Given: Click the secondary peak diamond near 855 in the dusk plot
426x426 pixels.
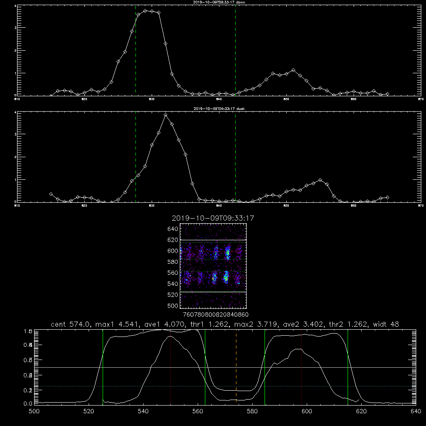Looking at the screenshot, I should (x=320, y=180).
